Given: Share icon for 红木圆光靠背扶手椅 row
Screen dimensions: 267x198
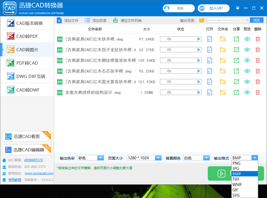Looking at the screenshot, I should coord(236,82).
